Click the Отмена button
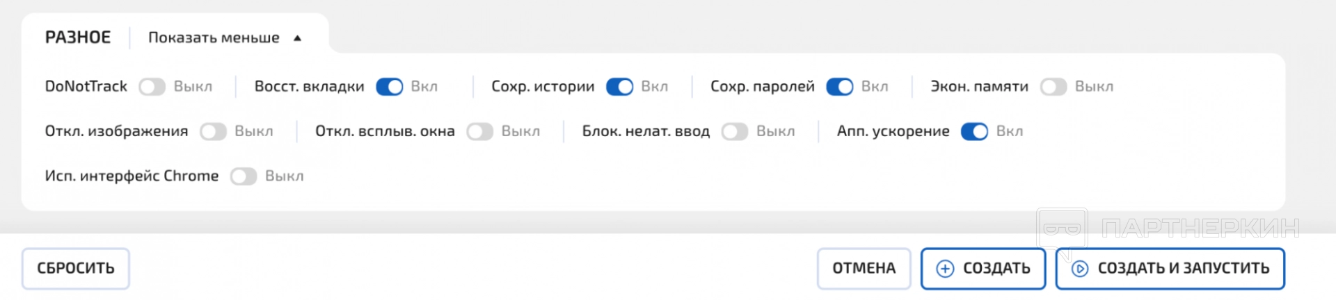This screenshot has height=300, width=1336. (x=864, y=269)
